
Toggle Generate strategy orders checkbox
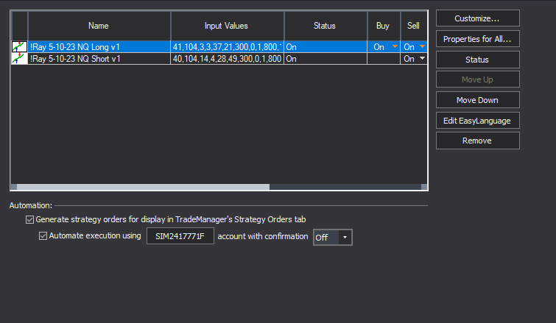[29, 219]
